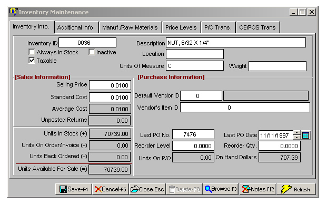Click the Inventory Maintenance title bar app icon

(13, 12)
